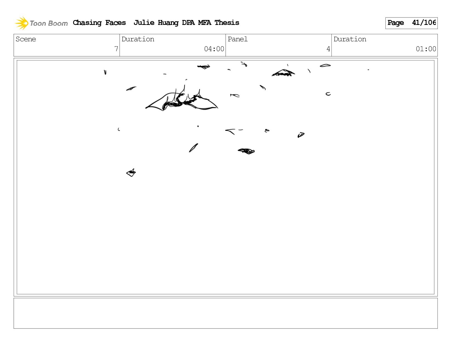Click the title 'Chasing Faces'
Image resolution: width=452 pixels, height=349 pixels.
coord(99,23)
